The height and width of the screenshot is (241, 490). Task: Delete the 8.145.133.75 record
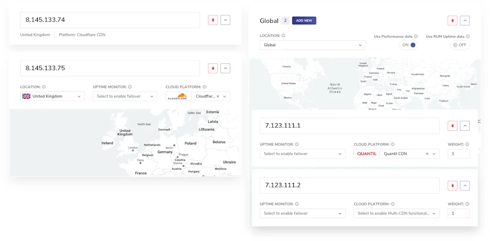(x=213, y=68)
